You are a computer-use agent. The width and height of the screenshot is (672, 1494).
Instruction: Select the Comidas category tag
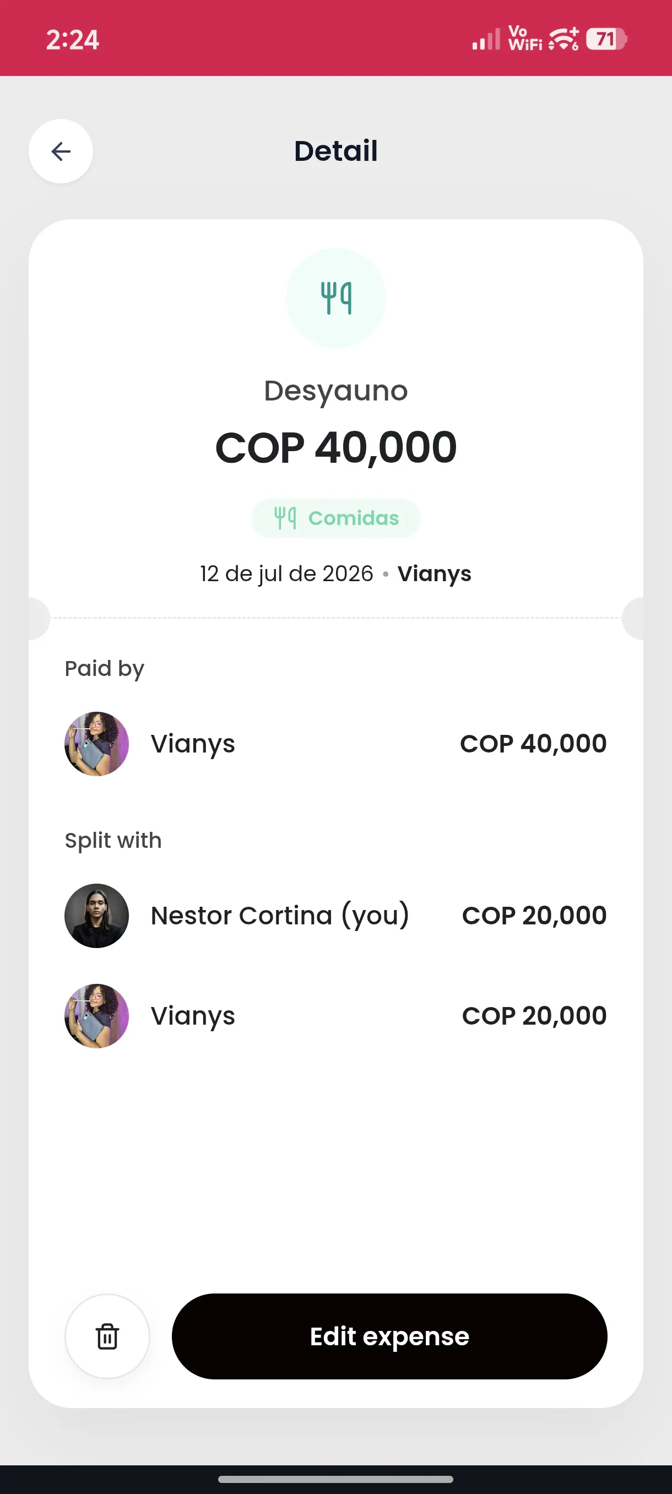pos(335,518)
